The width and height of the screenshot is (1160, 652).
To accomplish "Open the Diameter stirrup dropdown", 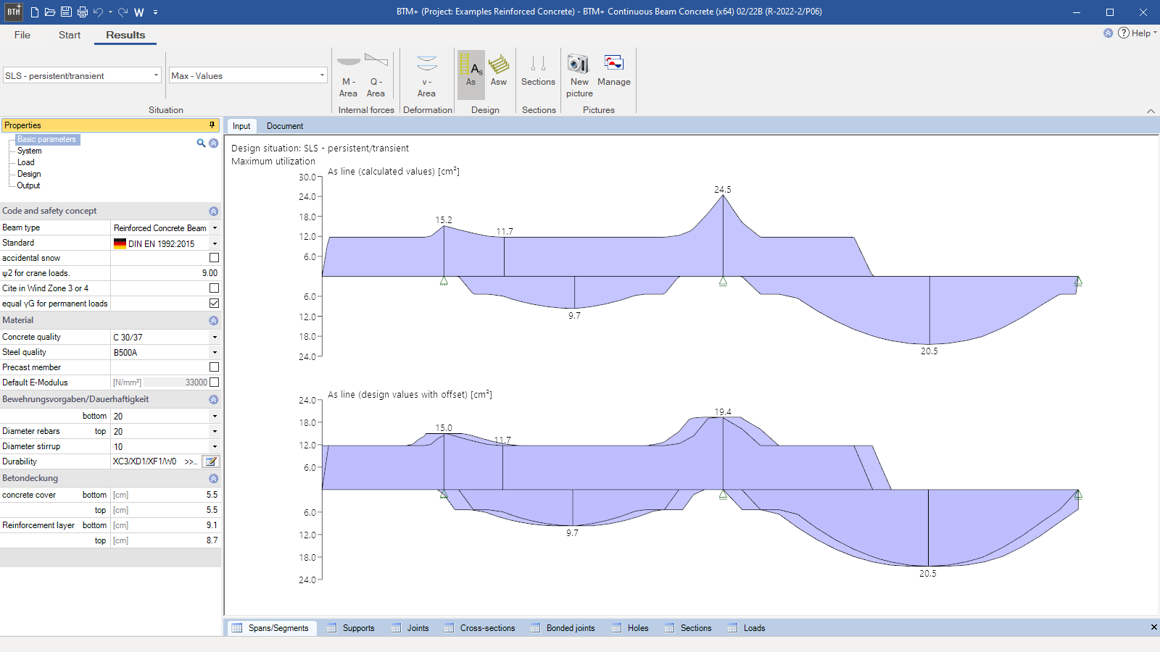I will 215,446.
